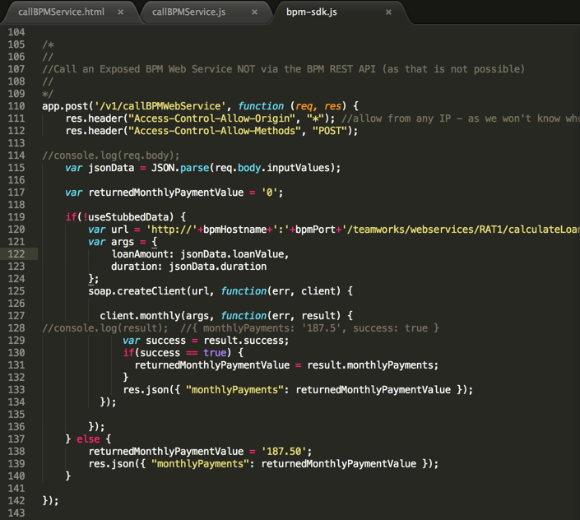Close the callBPMService.js tab

tap(254, 12)
